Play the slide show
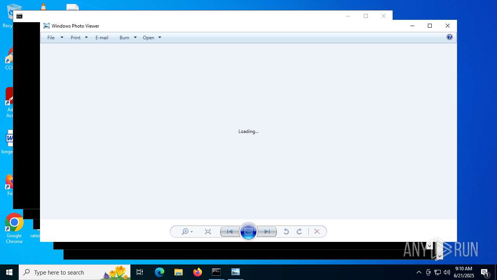Image resolution: width=497 pixels, height=280 pixels. pyautogui.click(x=248, y=232)
